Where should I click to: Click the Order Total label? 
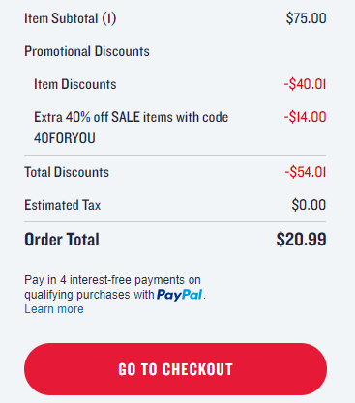click(x=62, y=240)
